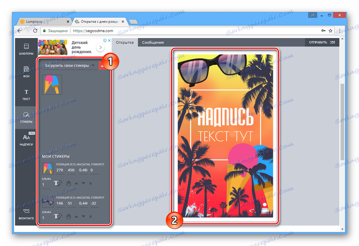Image resolution: width=359 pixels, height=246 pixels.
Task: Toggle text-layer swap for sunglasses sticker
Action: 58,216
